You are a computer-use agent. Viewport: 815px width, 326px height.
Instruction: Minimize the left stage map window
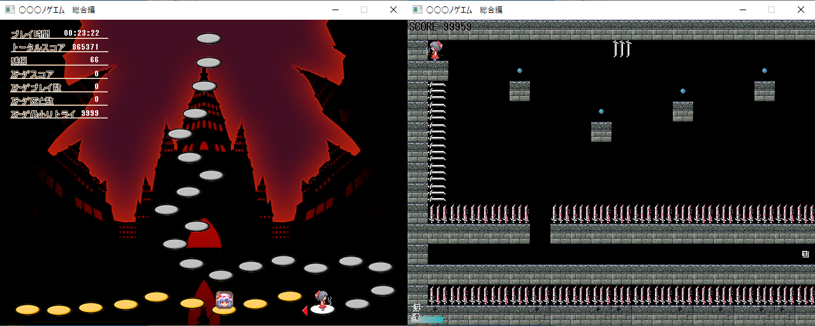(335, 10)
